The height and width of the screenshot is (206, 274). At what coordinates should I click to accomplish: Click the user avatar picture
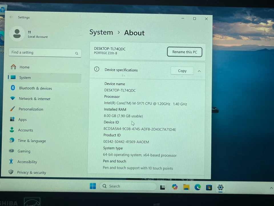click(17, 34)
